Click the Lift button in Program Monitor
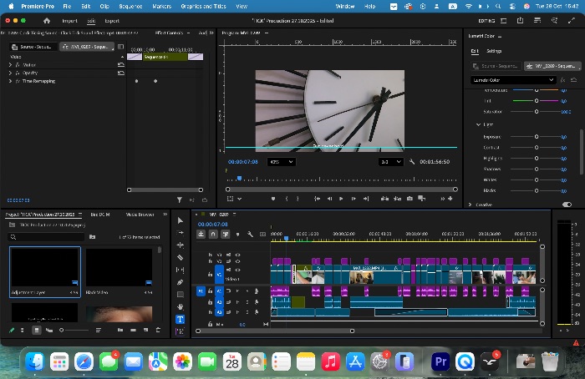Screen dimensions: 585x379 tap(384, 199)
